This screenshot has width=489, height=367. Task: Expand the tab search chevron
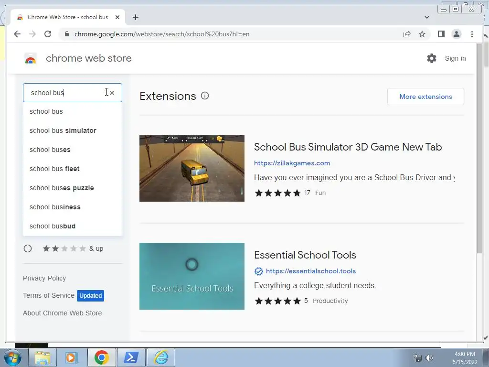click(x=426, y=17)
